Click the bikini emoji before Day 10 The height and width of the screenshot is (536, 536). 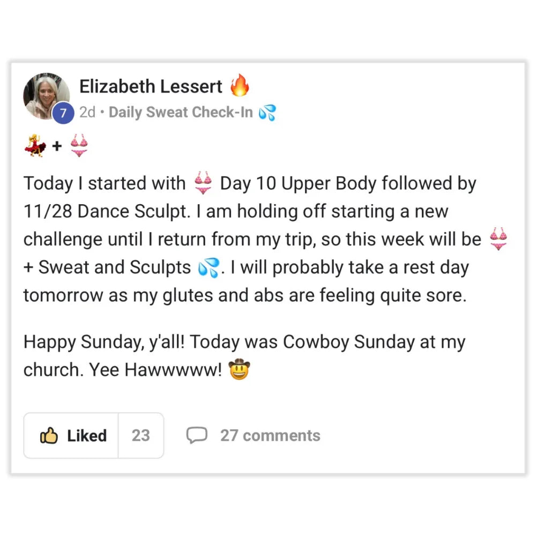point(203,183)
